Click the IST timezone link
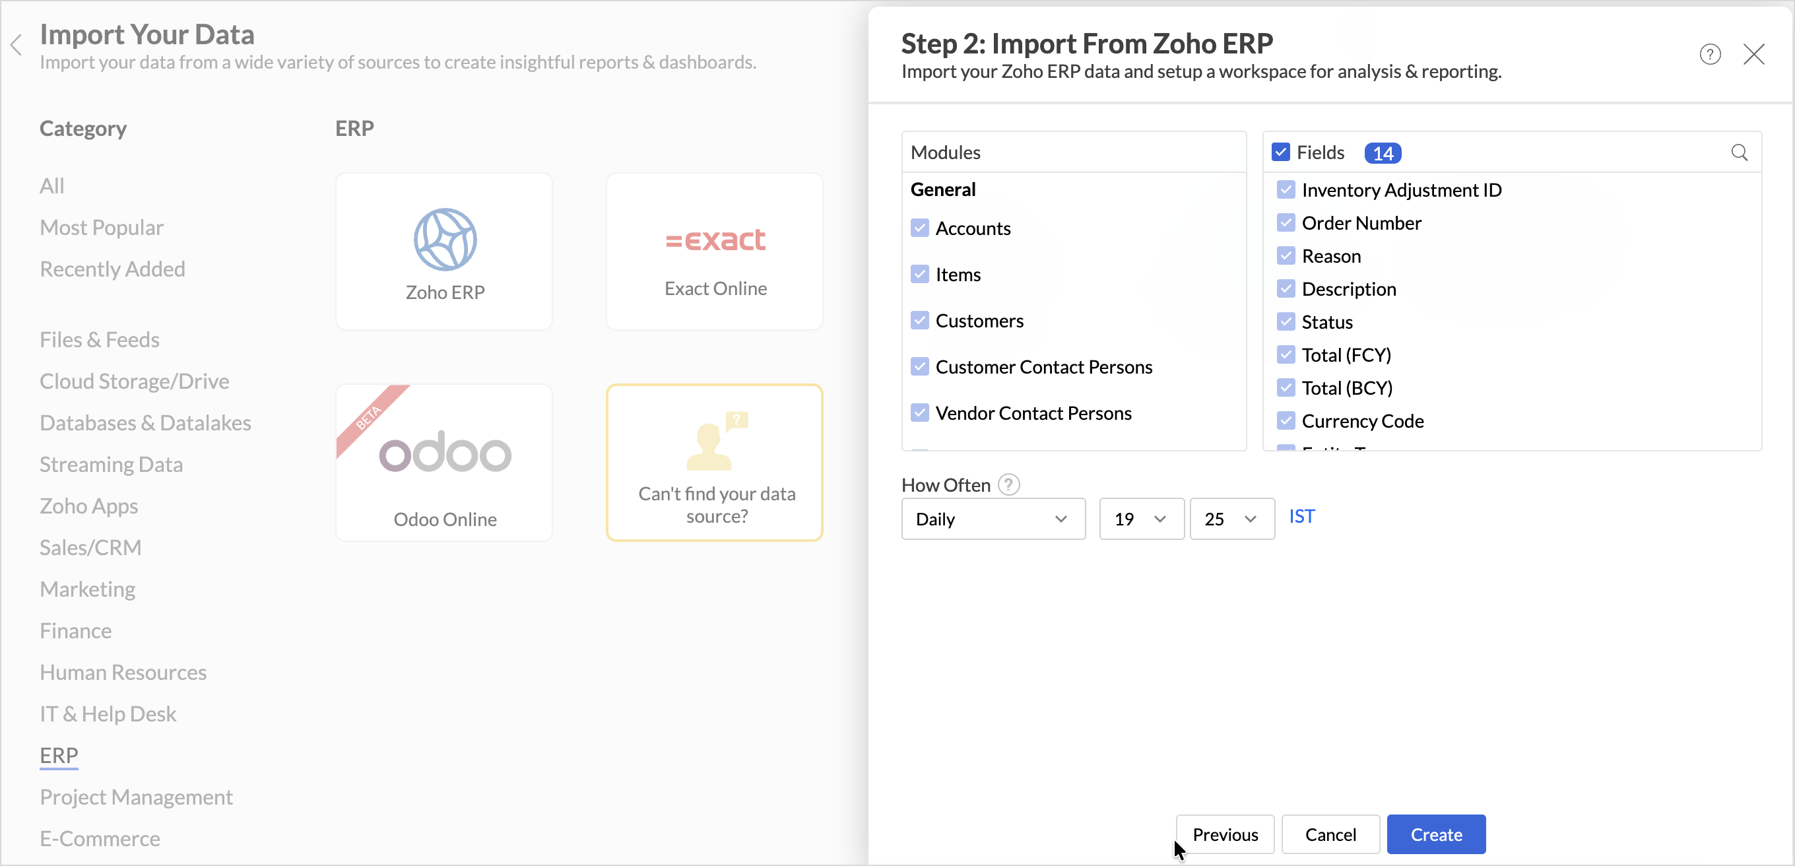The height and width of the screenshot is (866, 1795). tap(1301, 516)
